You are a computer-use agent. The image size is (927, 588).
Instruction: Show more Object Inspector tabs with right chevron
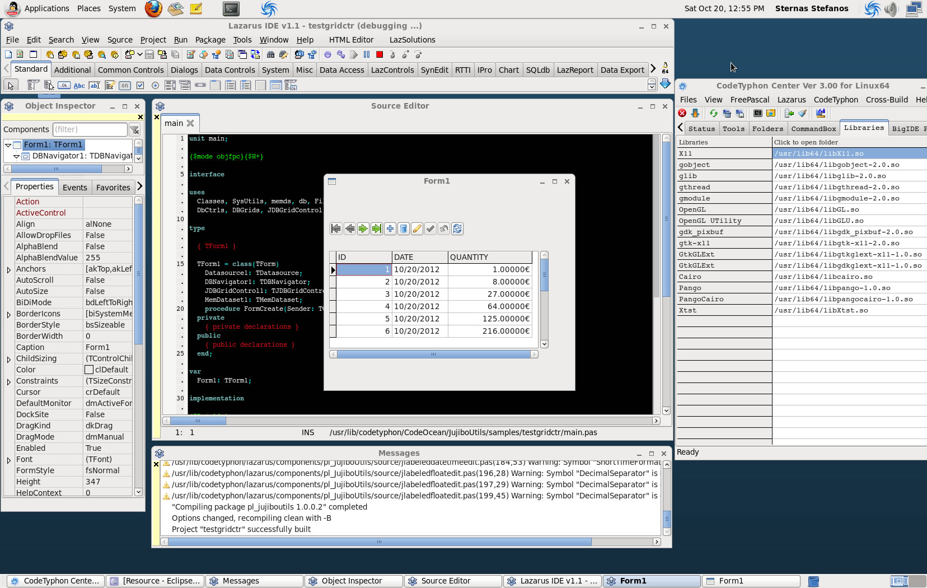click(140, 186)
